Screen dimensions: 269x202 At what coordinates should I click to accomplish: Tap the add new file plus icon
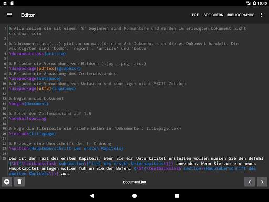click(x=7, y=181)
